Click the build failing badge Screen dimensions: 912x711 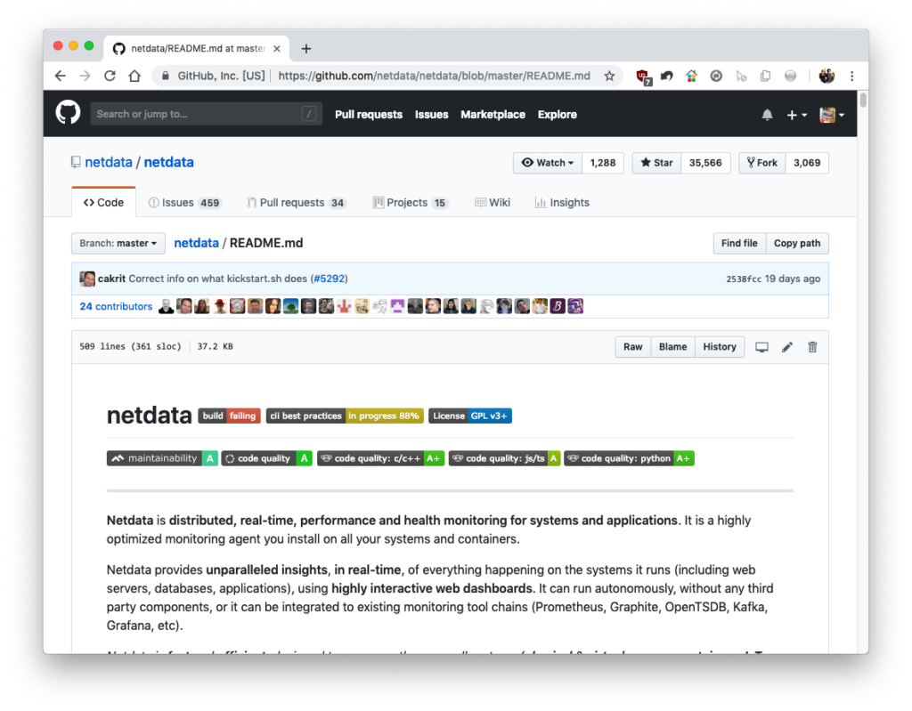229,416
